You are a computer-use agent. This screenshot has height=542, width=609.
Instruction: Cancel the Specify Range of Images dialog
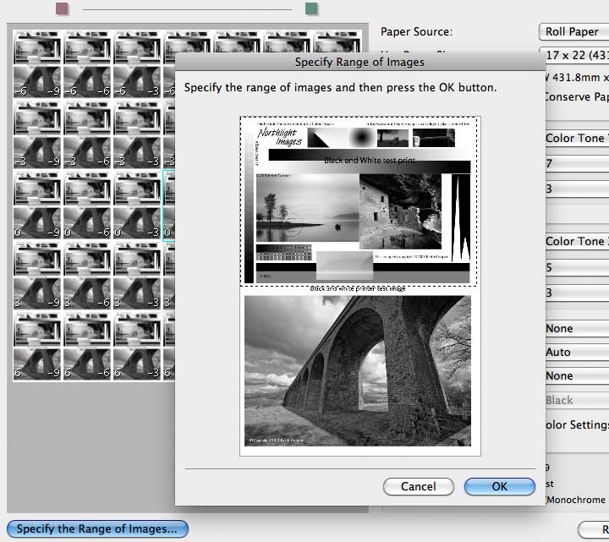(x=419, y=486)
